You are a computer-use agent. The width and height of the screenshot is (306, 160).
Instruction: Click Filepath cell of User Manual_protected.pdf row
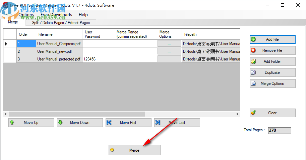pyautogui.click(x=211, y=59)
